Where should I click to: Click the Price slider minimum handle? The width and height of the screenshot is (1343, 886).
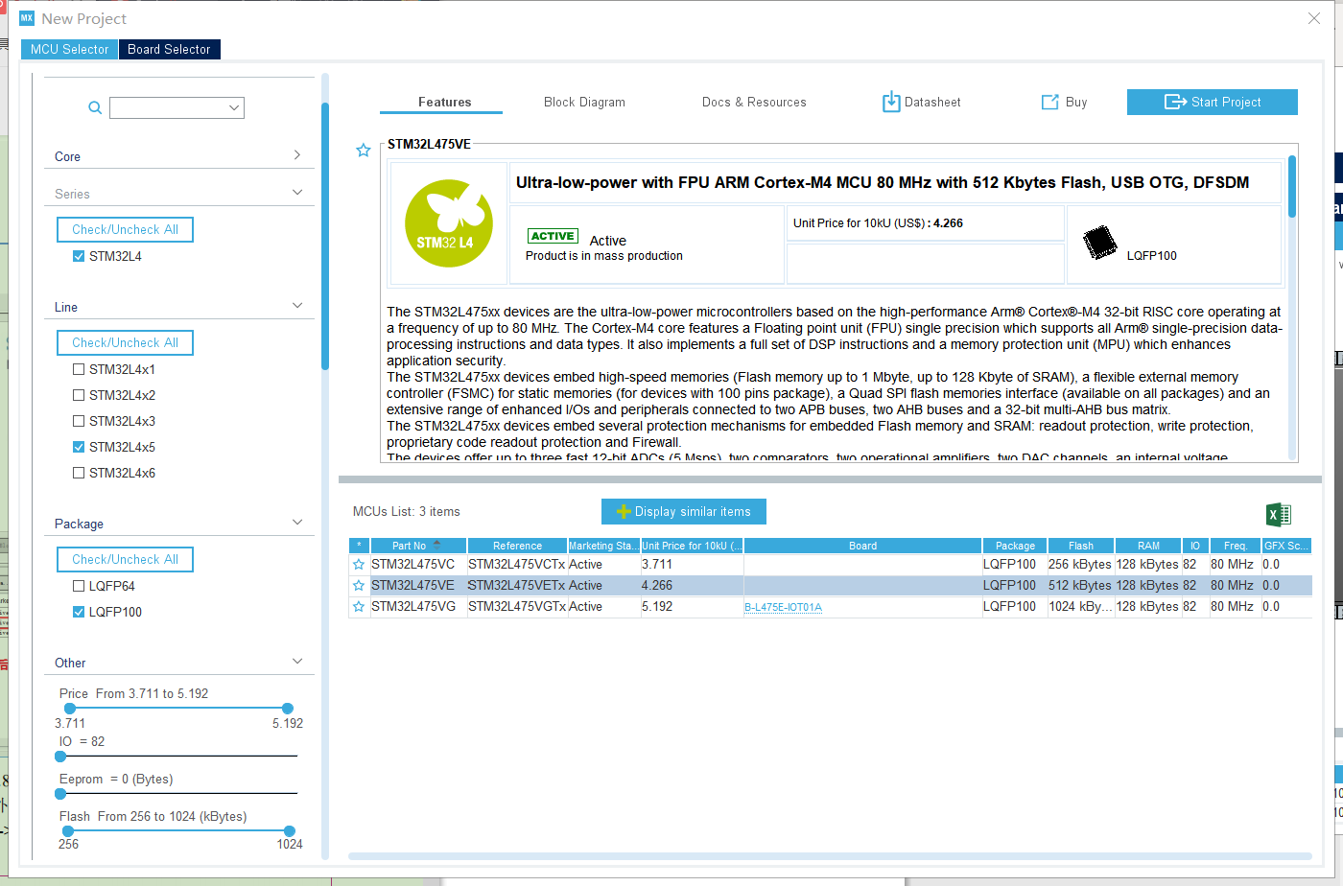(69, 708)
